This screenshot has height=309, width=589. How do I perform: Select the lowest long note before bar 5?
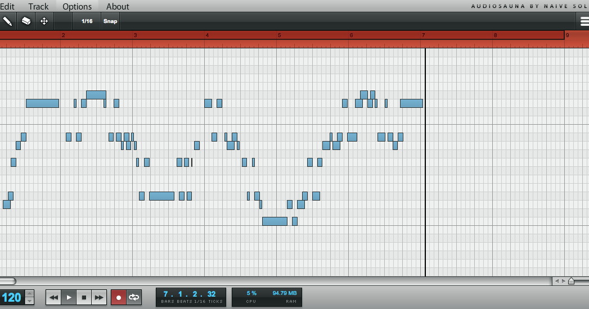(275, 221)
